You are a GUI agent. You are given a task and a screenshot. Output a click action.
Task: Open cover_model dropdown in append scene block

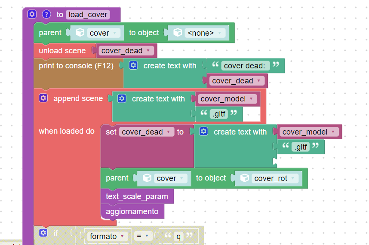(x=228, y=99)
